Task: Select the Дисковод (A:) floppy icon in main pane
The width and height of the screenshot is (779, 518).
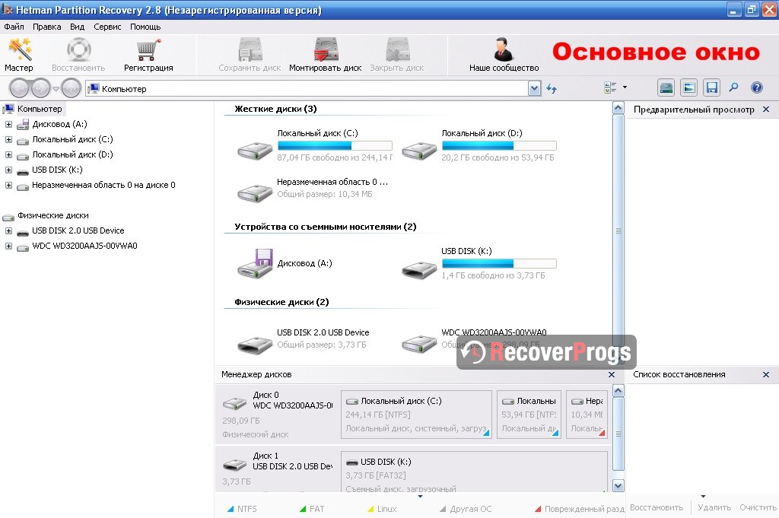Action: pos(254,263)
